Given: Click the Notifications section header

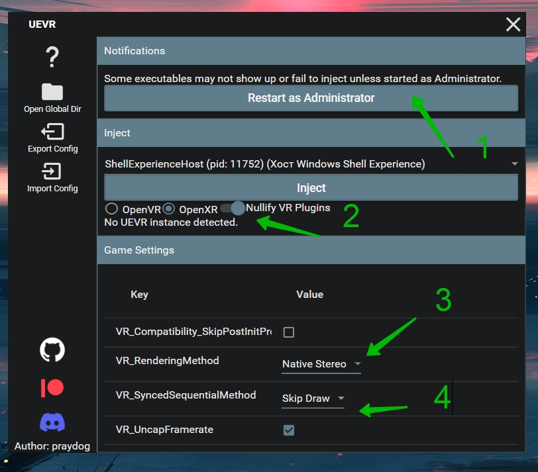Looking at the screenshot, I should (311, 51).
